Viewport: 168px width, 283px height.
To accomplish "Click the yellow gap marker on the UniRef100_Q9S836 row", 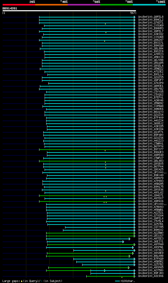I will click(x=106, y=191).
